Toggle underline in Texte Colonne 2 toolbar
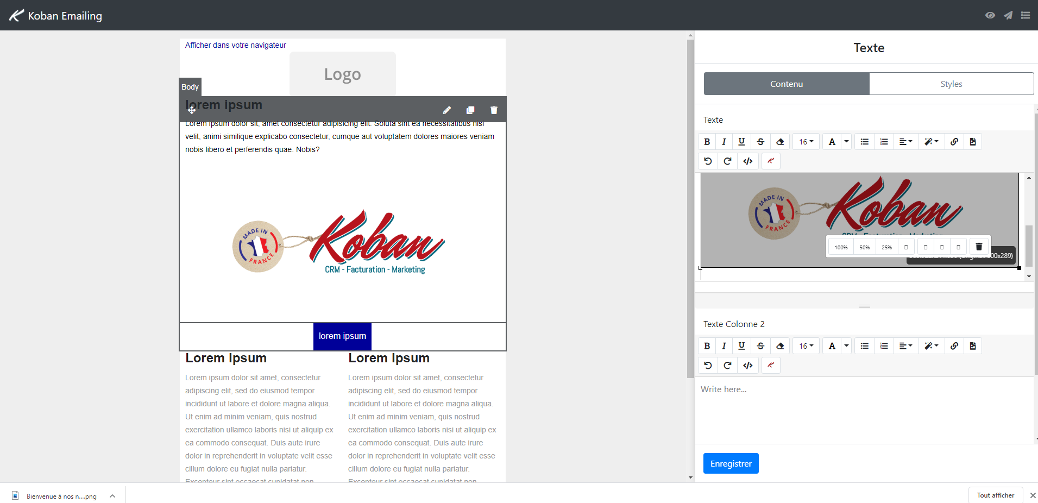 [741, 346]
